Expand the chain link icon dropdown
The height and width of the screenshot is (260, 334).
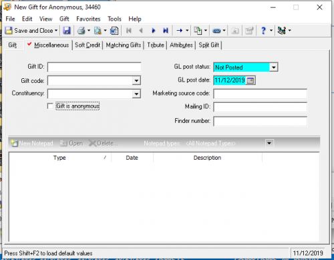point(224,31)
